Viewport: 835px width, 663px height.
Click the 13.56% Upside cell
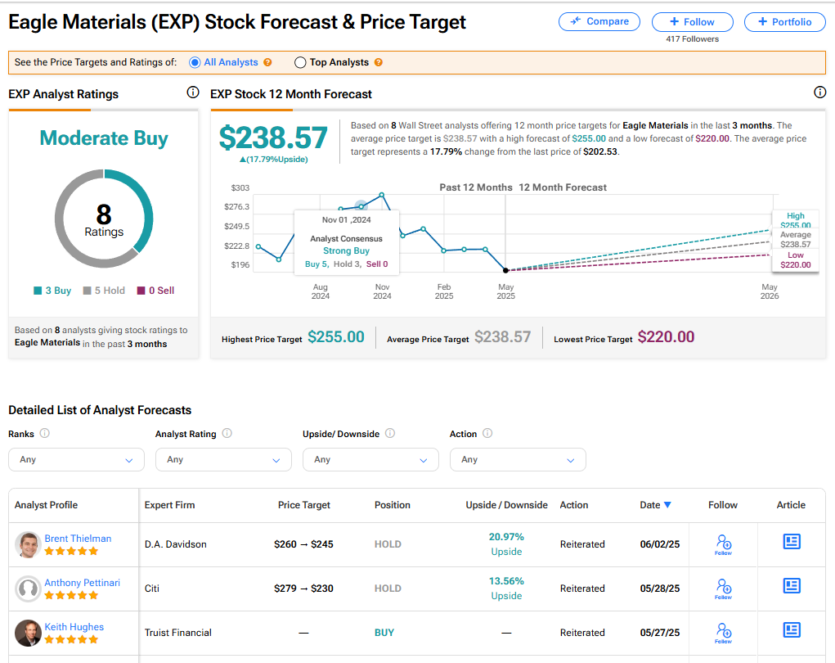[x=506, y=589]
